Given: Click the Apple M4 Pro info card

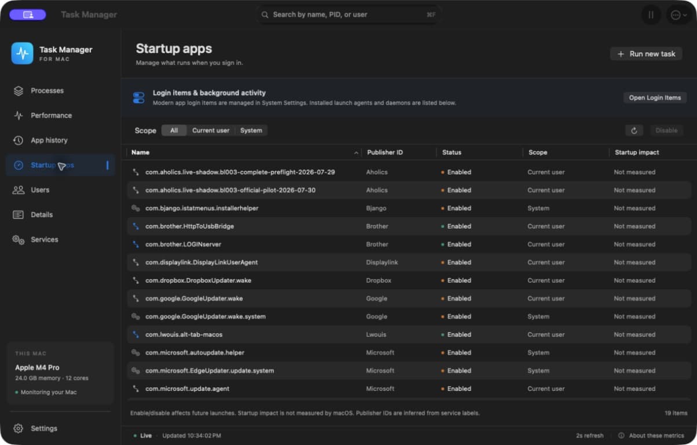Looking at the screenshot, I should point(60,373).
